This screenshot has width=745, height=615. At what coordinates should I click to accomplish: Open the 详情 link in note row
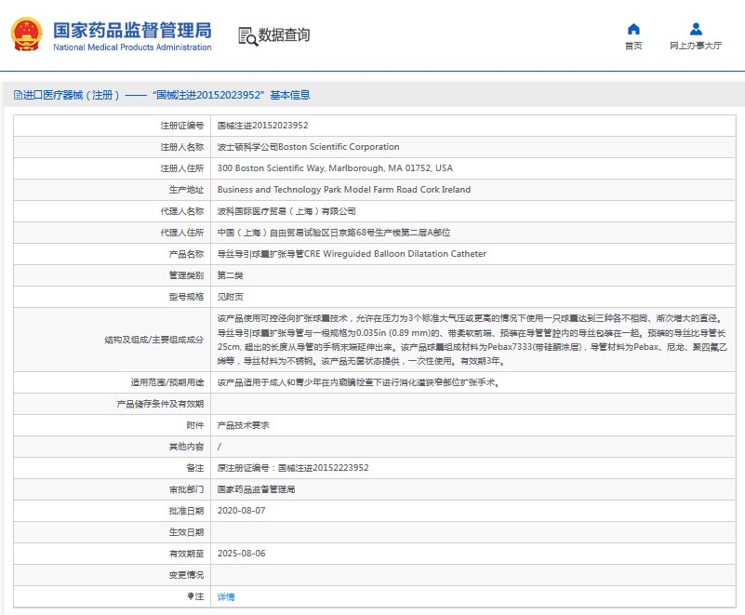tap(226, 596)
